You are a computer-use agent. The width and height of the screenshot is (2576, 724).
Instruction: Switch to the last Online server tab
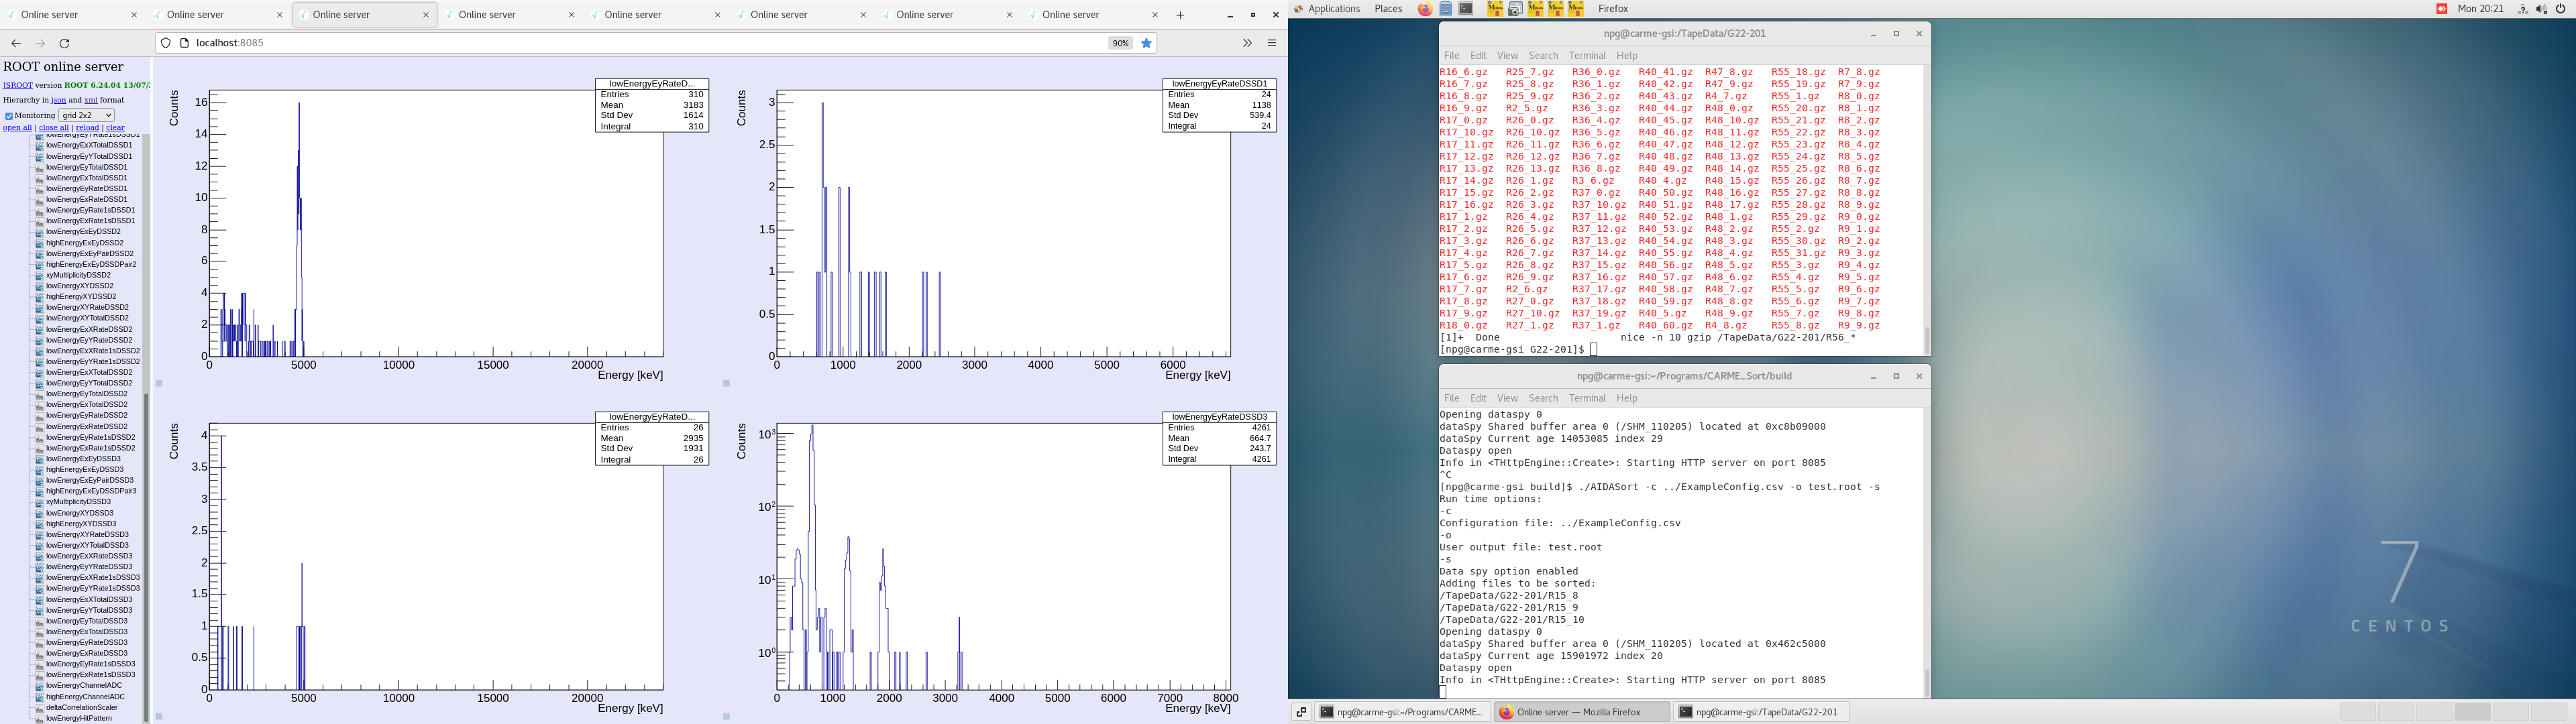(x=1095, y=15)
